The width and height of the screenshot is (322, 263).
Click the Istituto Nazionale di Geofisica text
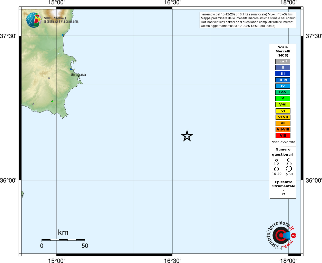(x=61, y=20)
